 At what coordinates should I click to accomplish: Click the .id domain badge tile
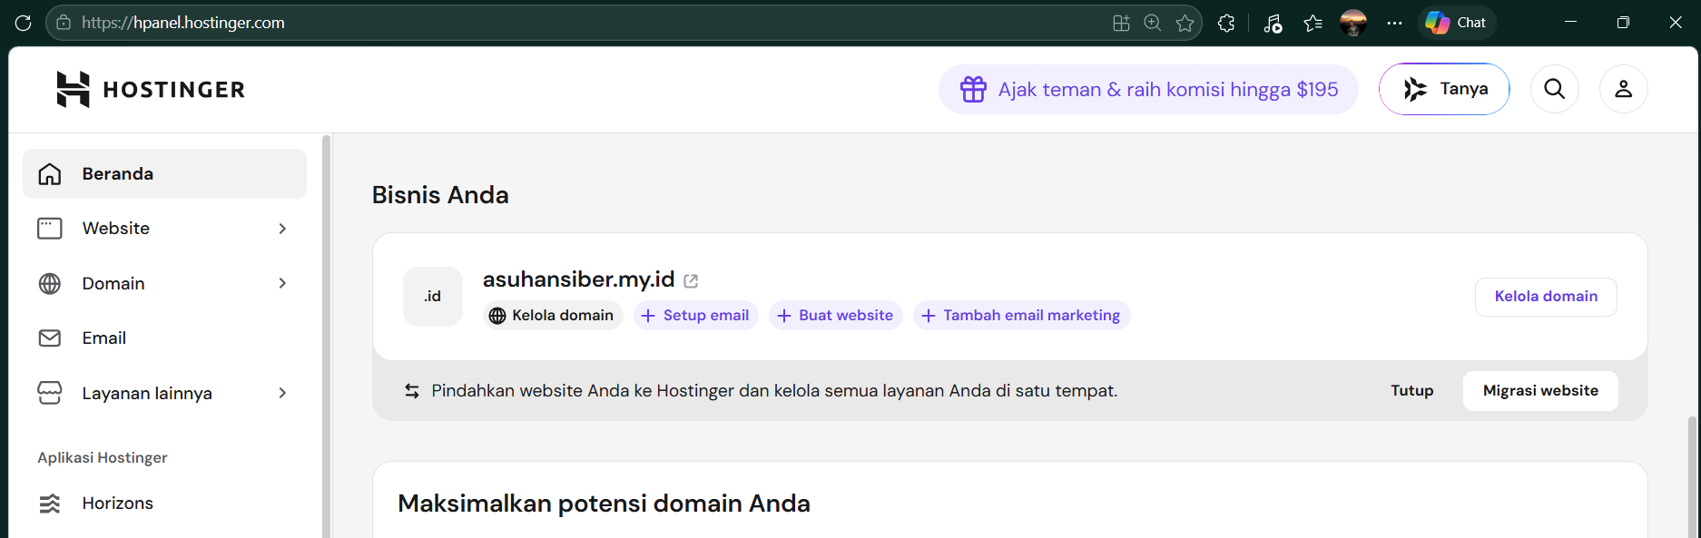433,297
